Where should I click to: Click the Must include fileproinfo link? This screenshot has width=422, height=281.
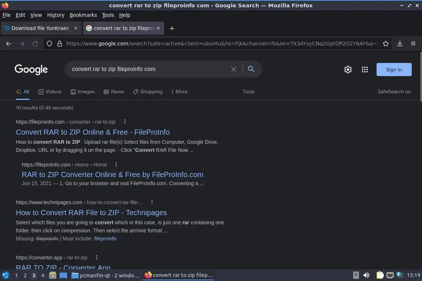pos(105,239)
